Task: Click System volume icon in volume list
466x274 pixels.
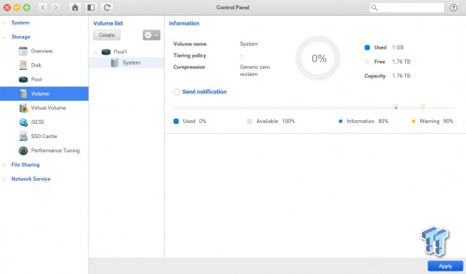Action: click(x=114, y=62)
